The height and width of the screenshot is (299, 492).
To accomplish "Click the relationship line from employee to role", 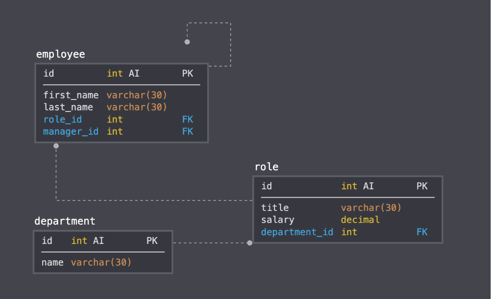I will pos(154,199).
